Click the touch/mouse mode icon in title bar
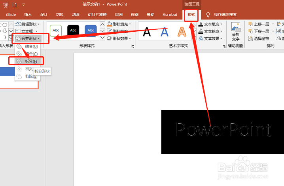Viewport: 284px width, 186px height. click(6, 5)
